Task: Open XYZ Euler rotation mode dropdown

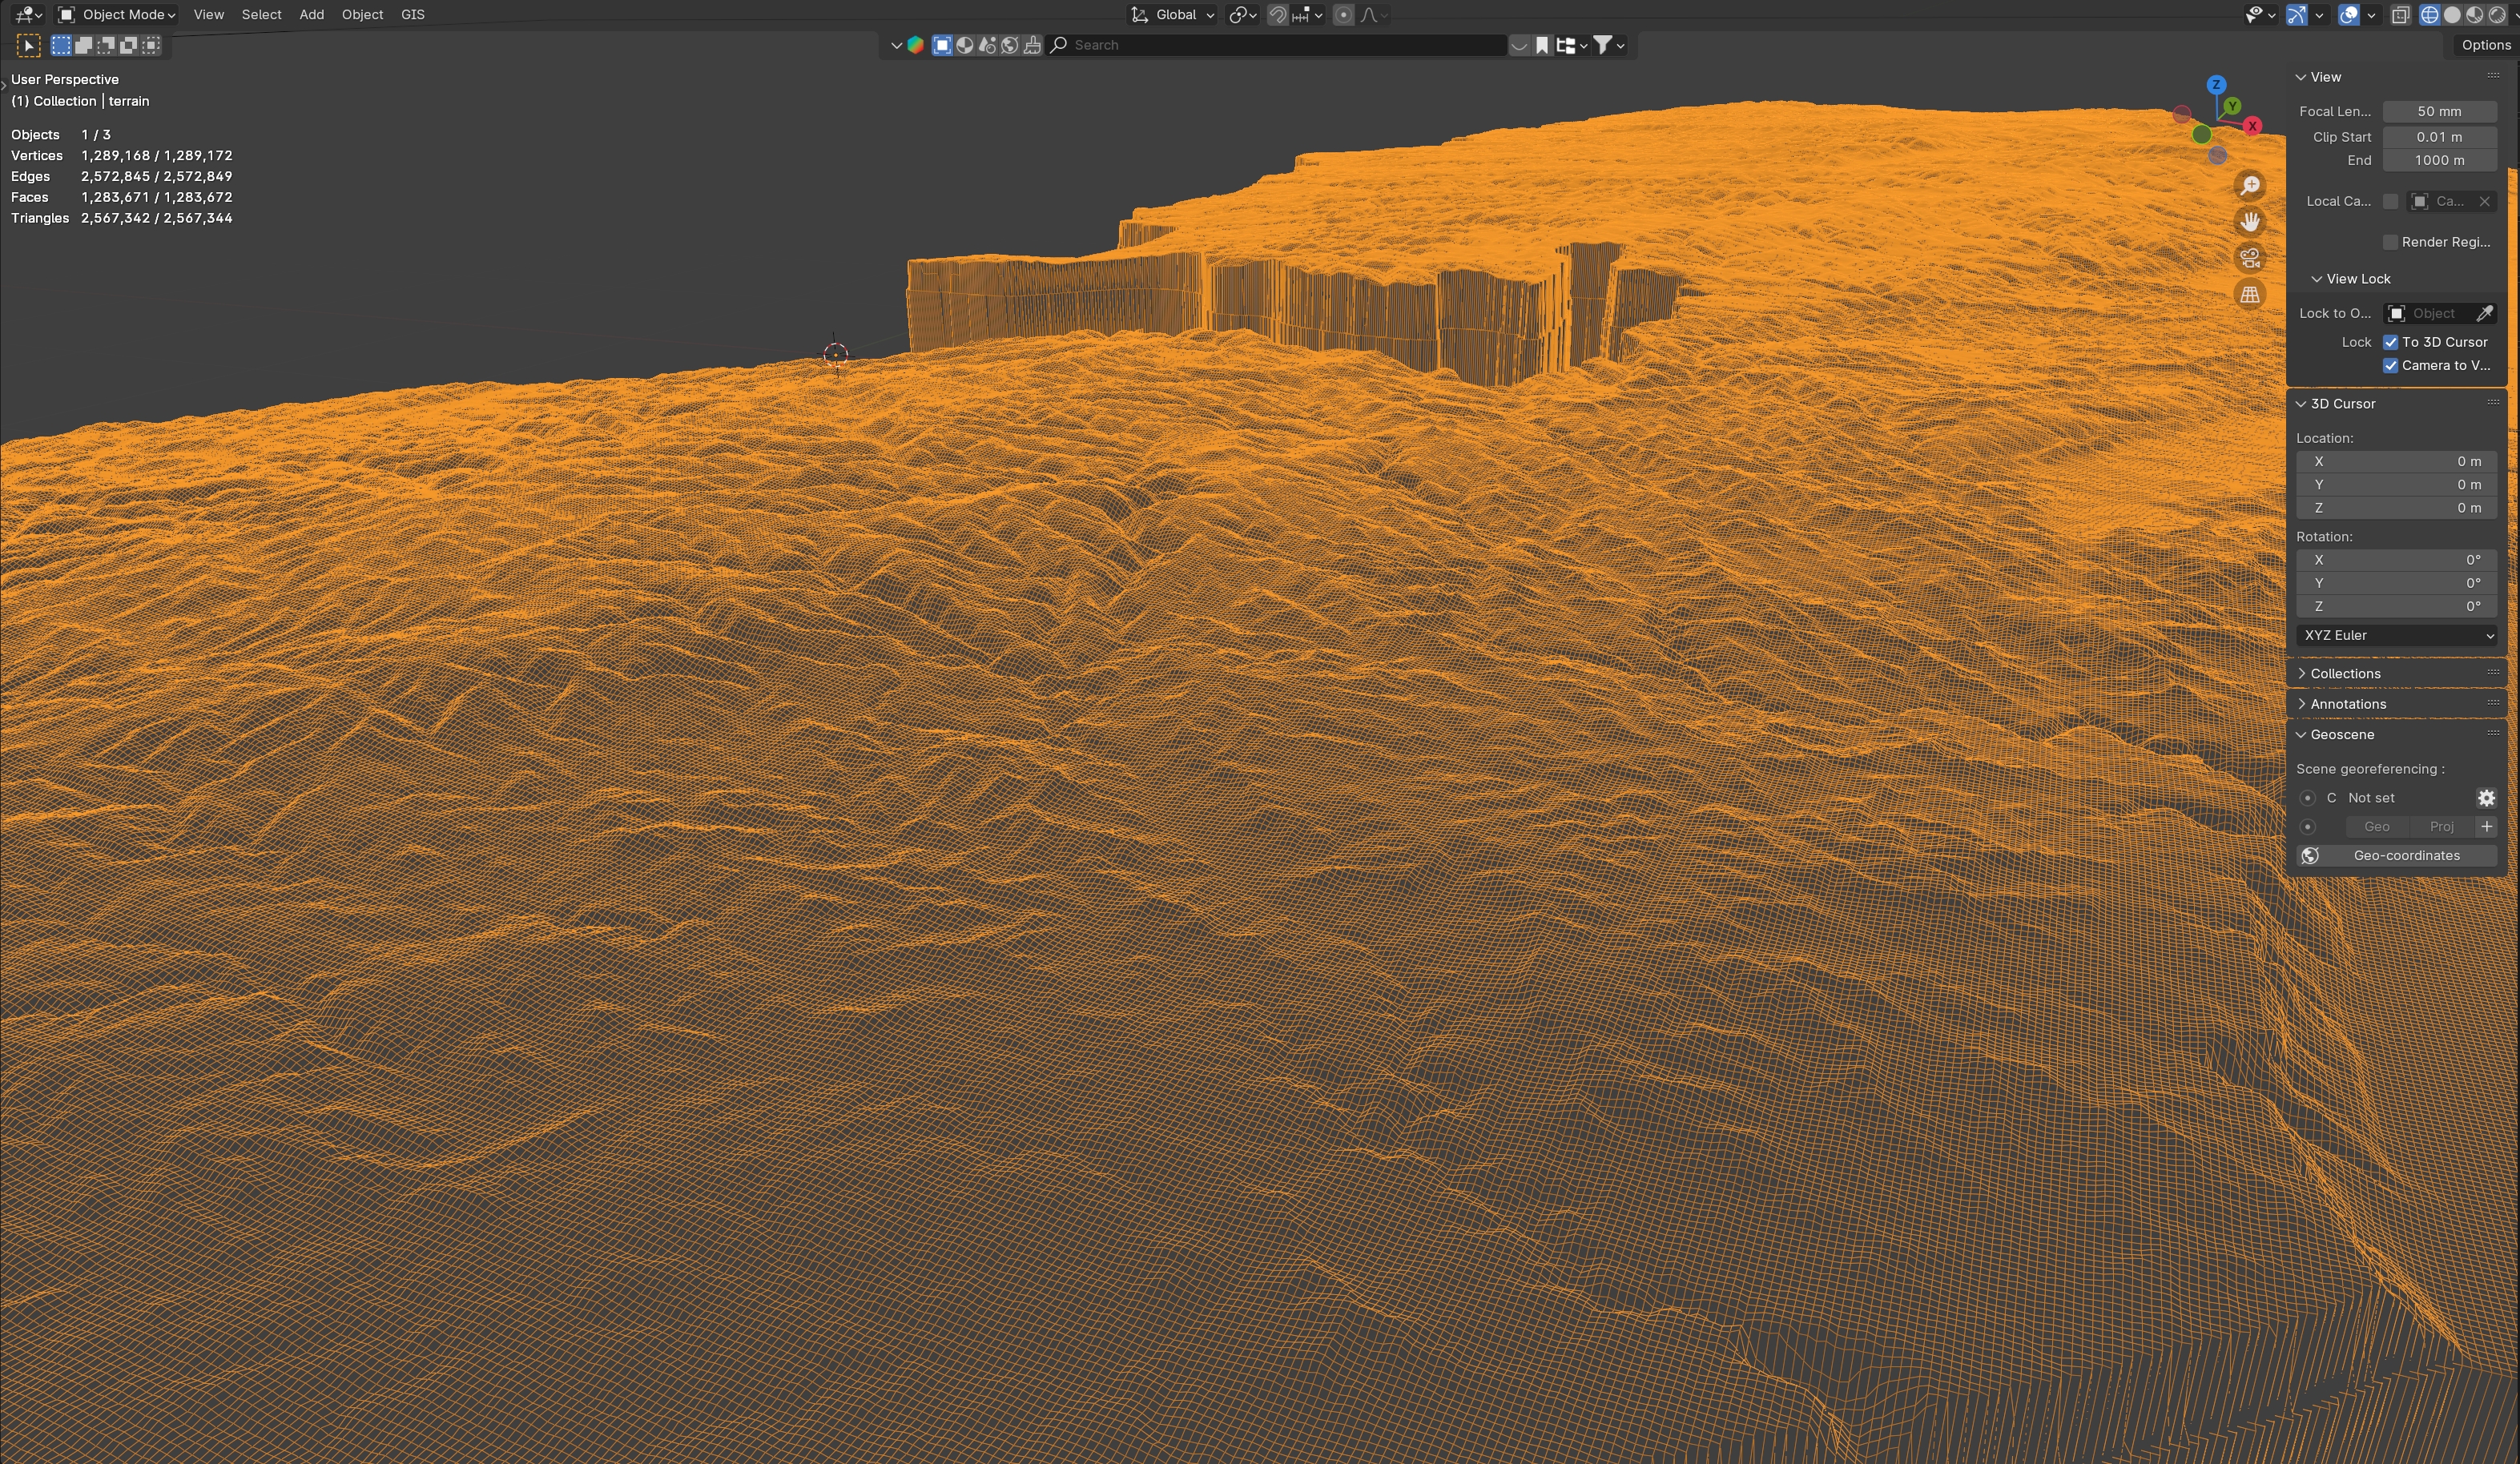Action: pyautogui.click(x=2396, y=636)
